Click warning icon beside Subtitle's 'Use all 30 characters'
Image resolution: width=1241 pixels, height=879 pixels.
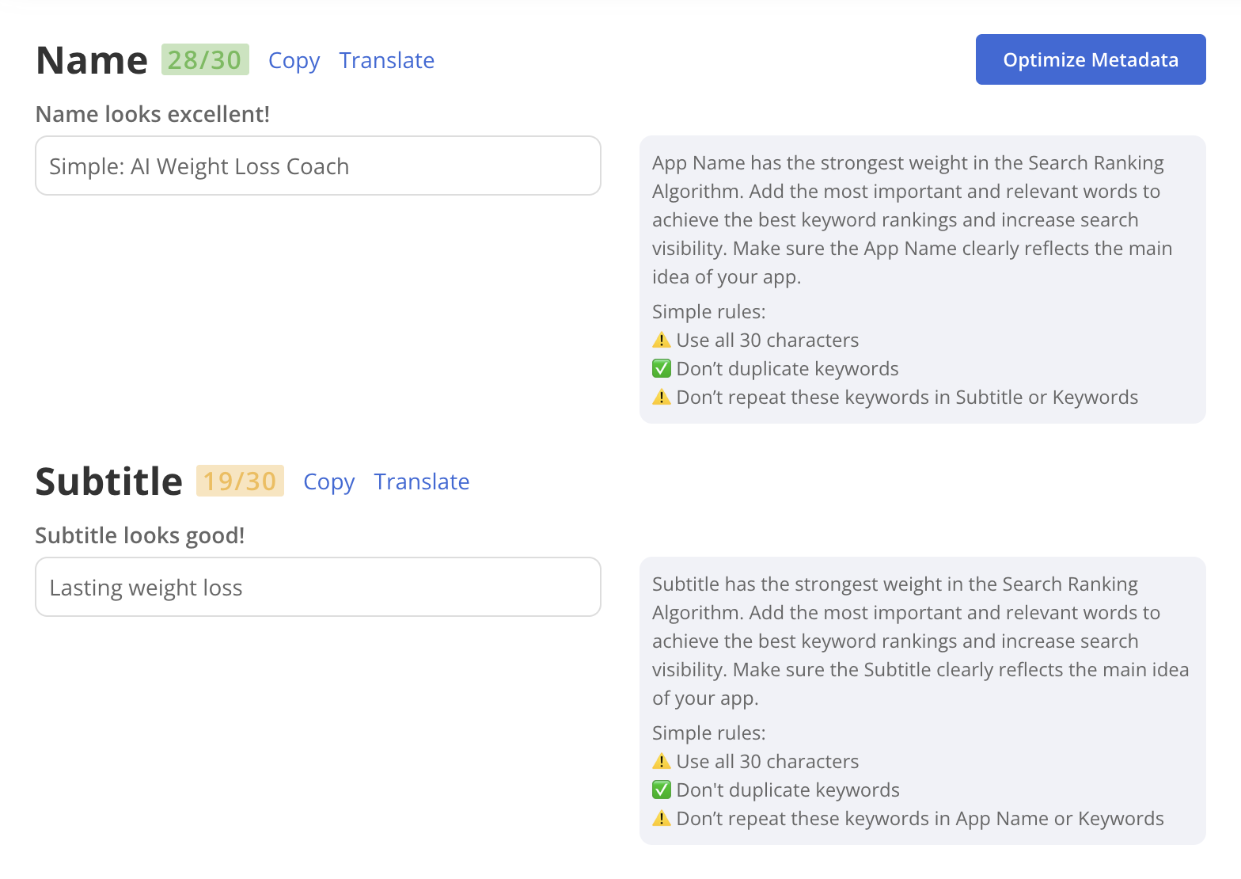pyautogui.click(x=662, y=762)
